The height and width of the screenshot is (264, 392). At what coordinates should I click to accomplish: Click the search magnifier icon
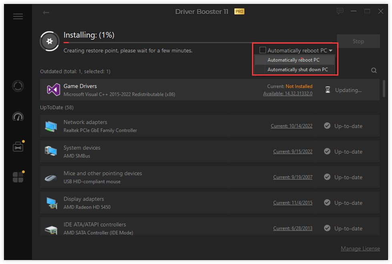374,70
